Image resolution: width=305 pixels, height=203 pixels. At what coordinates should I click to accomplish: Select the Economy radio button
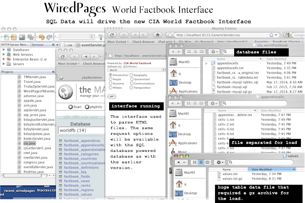click(110, 83)
